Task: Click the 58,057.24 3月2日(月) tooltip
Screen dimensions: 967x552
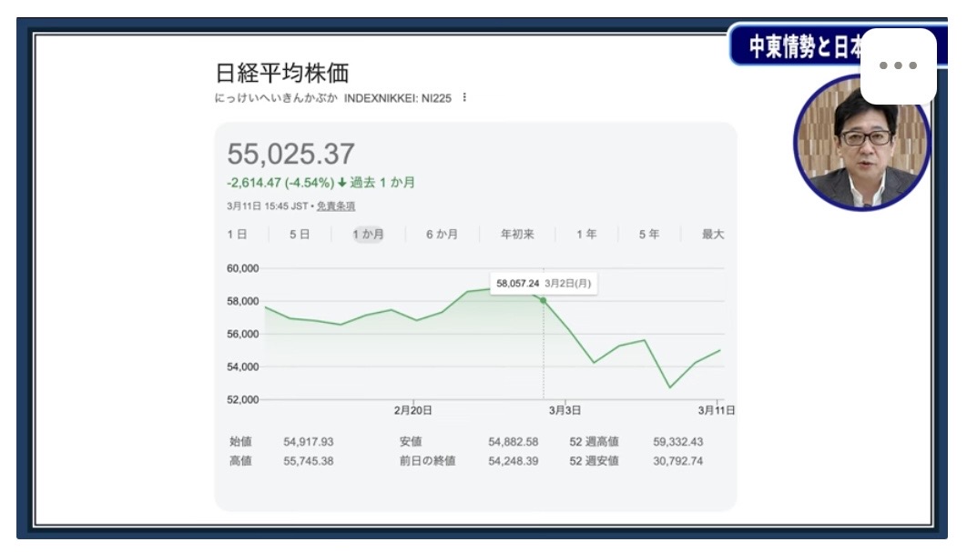Action: click(x=543, y=284)
